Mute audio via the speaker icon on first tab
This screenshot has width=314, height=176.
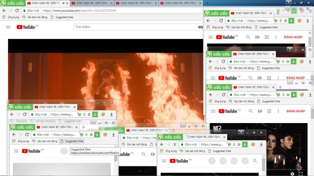coord(63,3)
